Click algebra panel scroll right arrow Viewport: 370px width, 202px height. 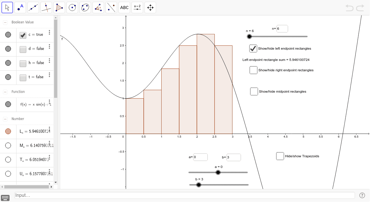coord(51,187)
